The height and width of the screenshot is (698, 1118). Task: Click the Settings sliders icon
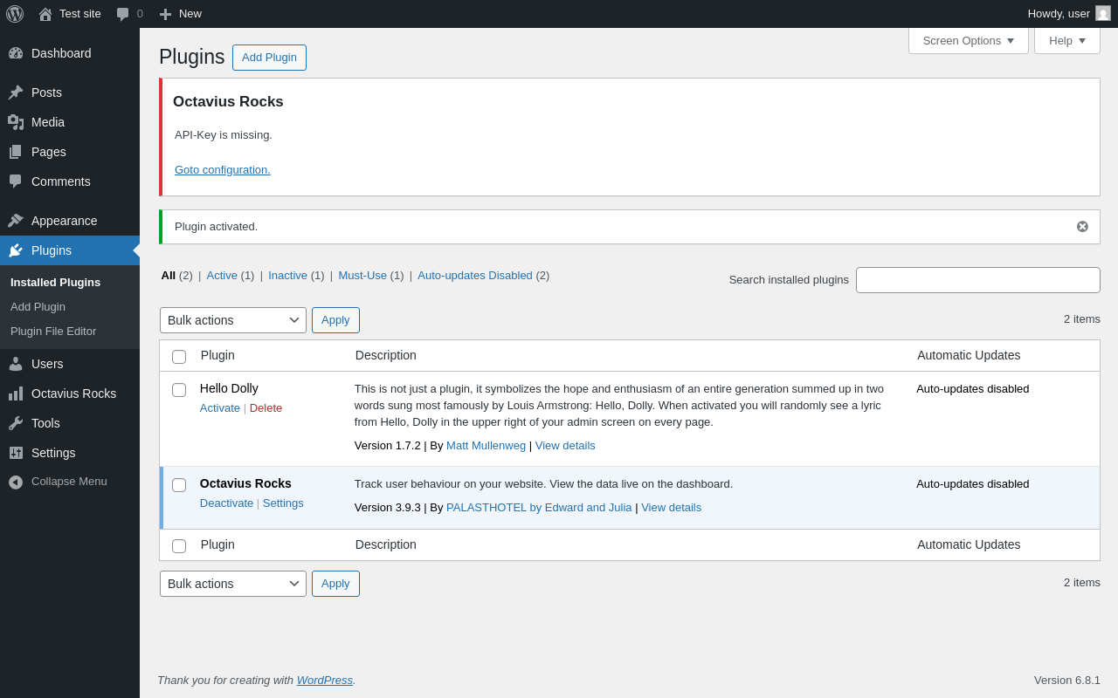(16, 453)
